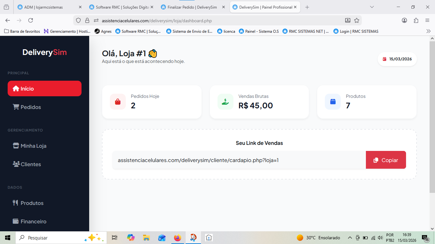This screenshot has height=244, width=435.
Task: Bookmark page with the star icon
Action: (357, 20)
